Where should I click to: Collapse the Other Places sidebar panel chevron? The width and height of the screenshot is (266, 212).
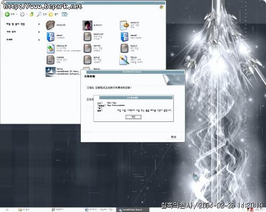[39, 32]
